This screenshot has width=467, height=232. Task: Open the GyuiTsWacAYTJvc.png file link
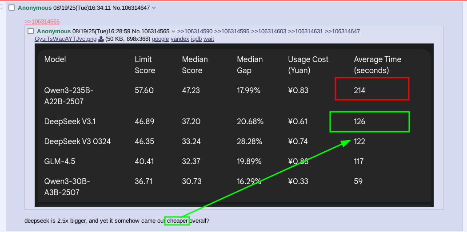(65, 39)
